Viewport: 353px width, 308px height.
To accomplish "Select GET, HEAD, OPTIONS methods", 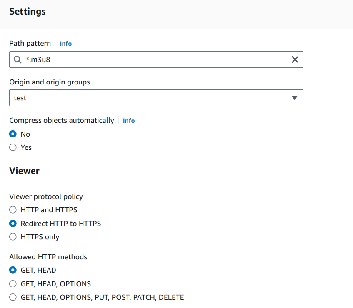I will point(13,283).
